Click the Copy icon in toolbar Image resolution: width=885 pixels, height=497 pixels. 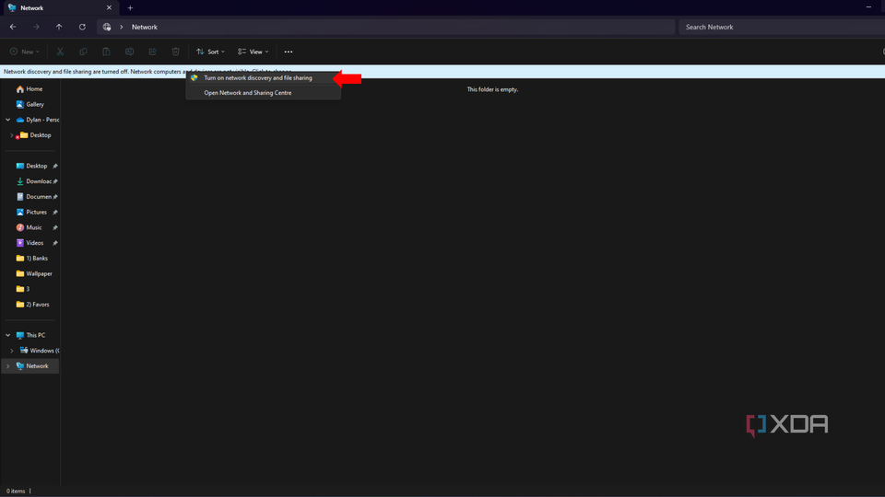point(83,52)
